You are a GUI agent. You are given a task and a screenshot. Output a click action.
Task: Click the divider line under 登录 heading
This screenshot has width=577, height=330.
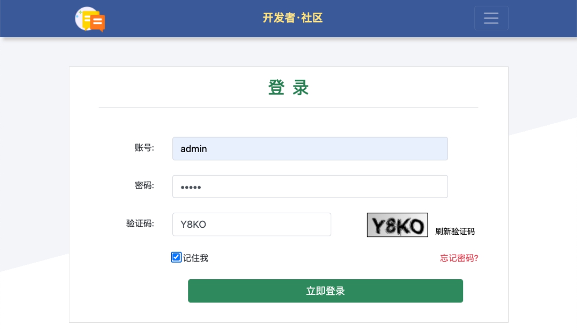point(289,107)
